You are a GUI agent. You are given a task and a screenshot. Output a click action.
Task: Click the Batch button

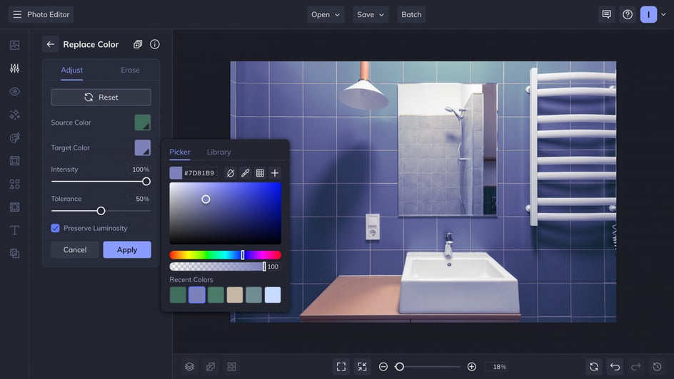pos(411,14)
